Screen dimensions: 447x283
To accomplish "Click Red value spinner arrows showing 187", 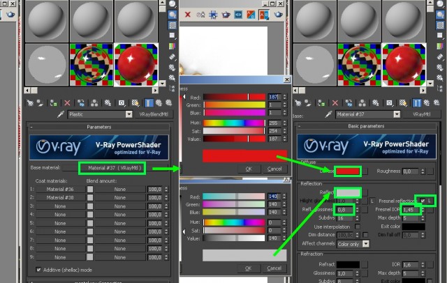I will (x=284, y=97).
